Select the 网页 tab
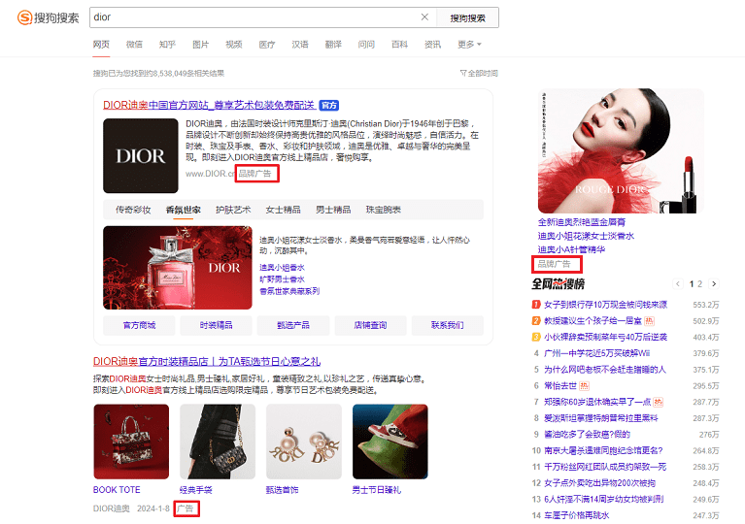745x524 pixels. (x=101, y=44)
